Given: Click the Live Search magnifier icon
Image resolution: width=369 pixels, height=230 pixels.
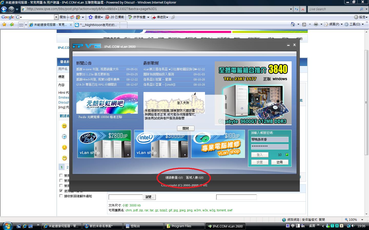Looking at the screenshot, I should tap(361, 9).
